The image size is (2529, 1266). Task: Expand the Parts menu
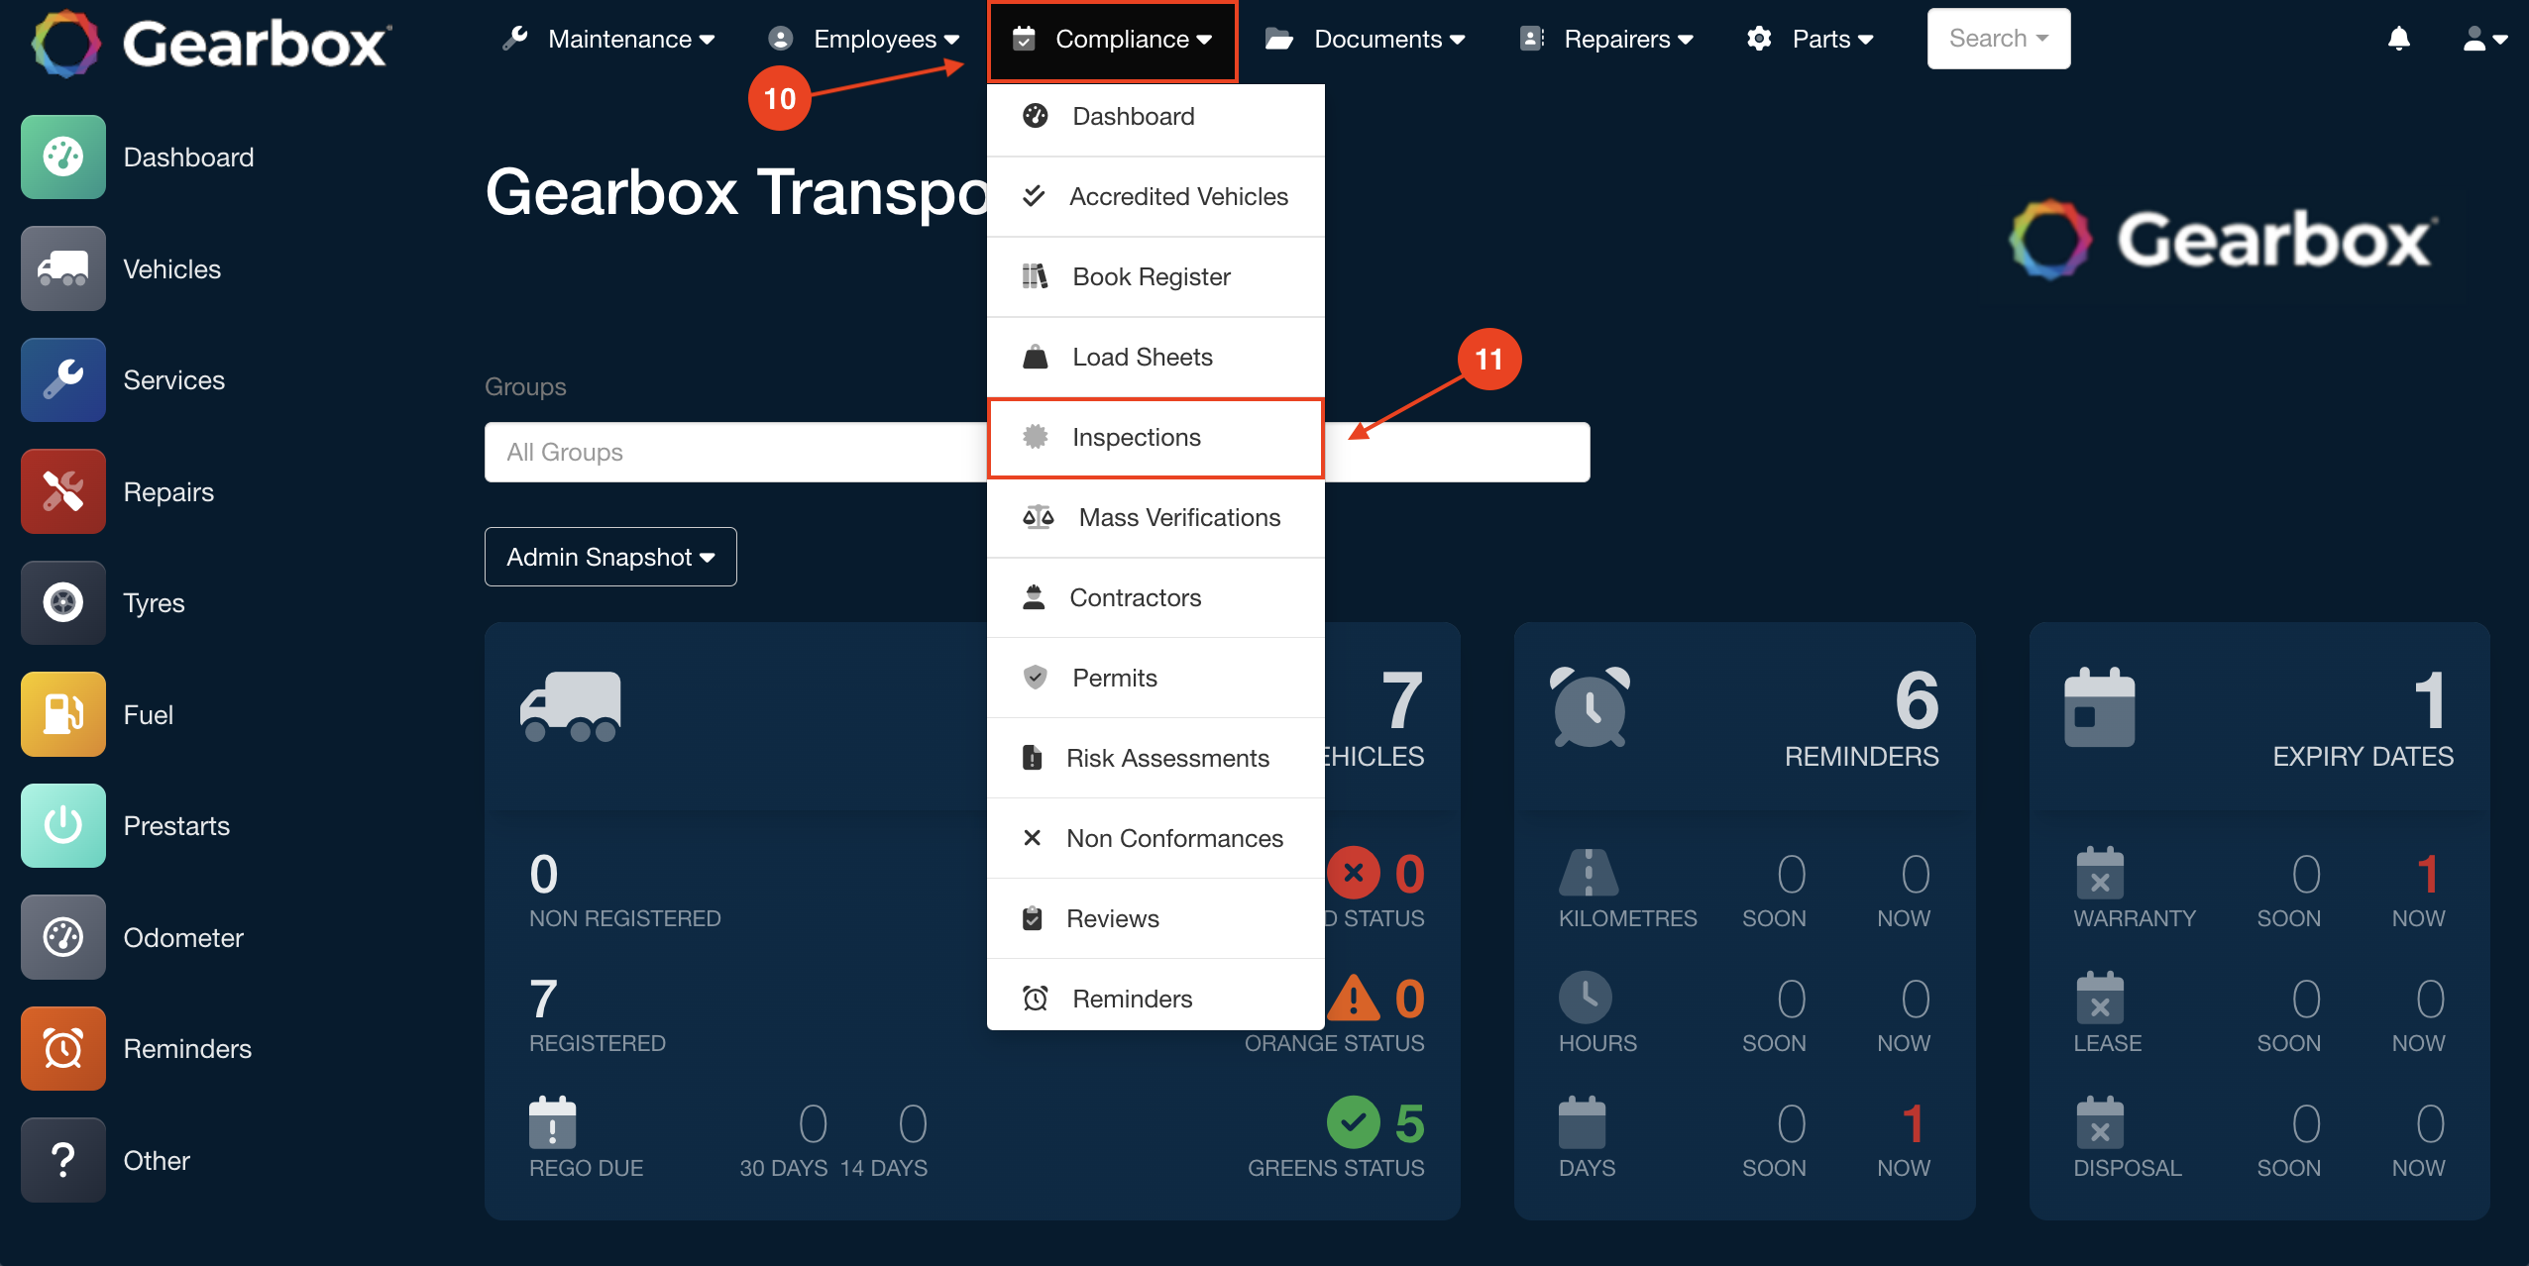point(1810,39)
